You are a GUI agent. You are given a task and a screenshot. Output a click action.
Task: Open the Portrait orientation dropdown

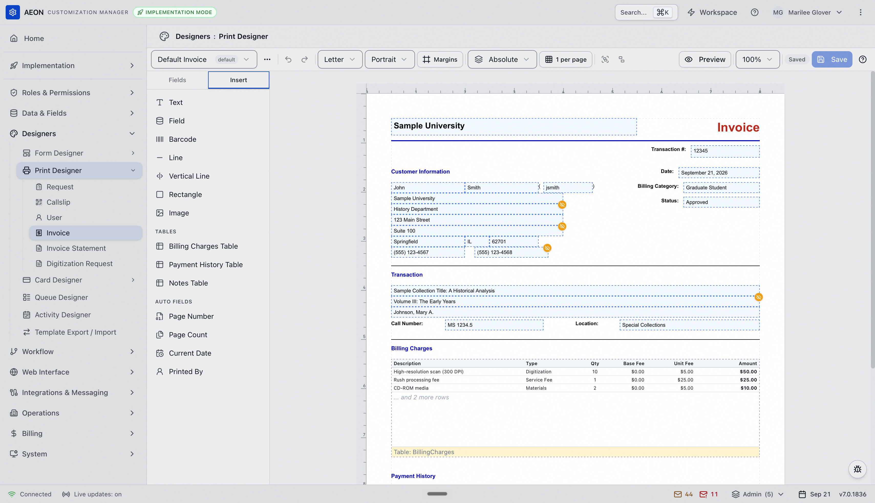pyautogui.click(x=389, y=59)
